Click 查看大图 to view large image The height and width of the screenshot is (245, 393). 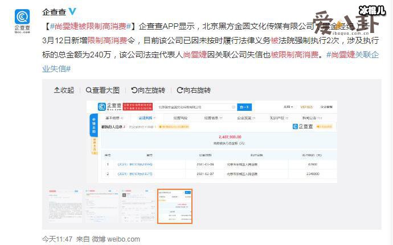[103, 90]
